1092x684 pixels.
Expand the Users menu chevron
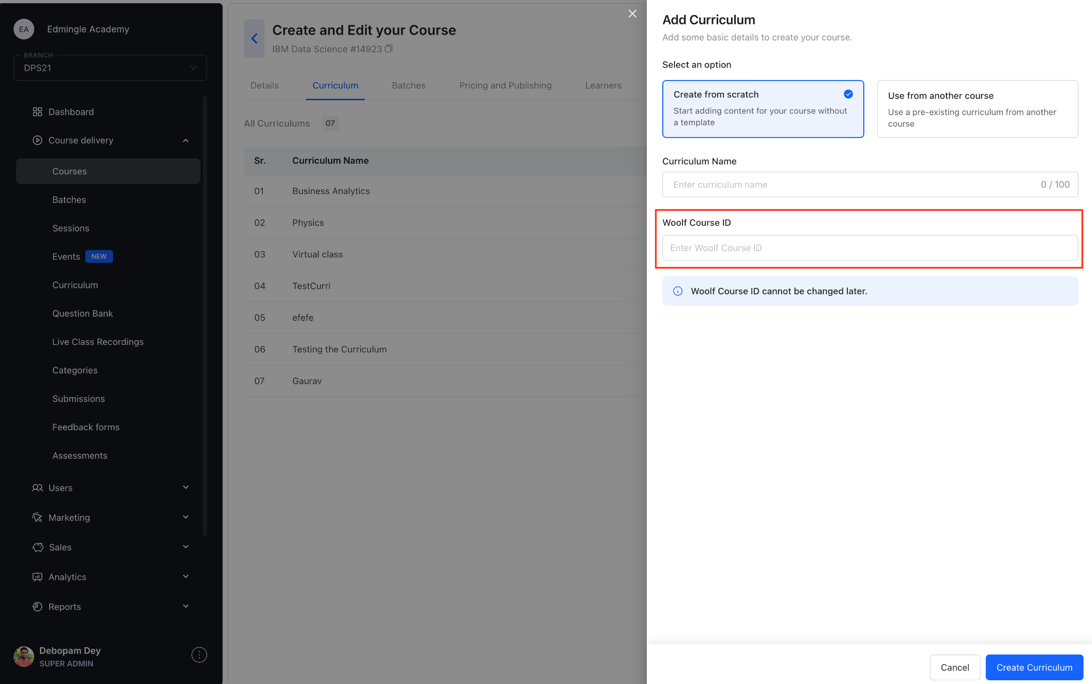(x=186, y=488)
